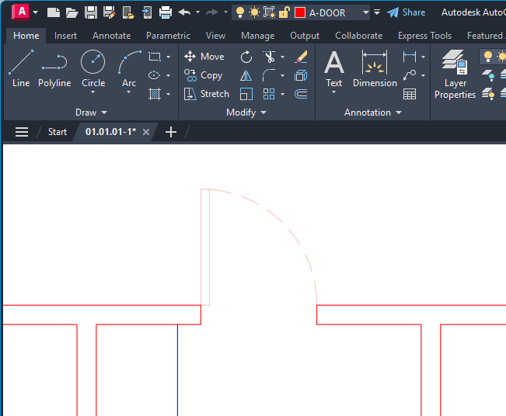
Task: Click the Rotate tool icon
Action: pyautogui.click(x=246, y=57)
